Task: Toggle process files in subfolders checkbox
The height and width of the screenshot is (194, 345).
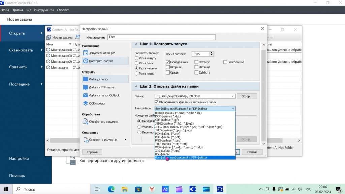Action: pyautogui.click(x=156, y=102)
